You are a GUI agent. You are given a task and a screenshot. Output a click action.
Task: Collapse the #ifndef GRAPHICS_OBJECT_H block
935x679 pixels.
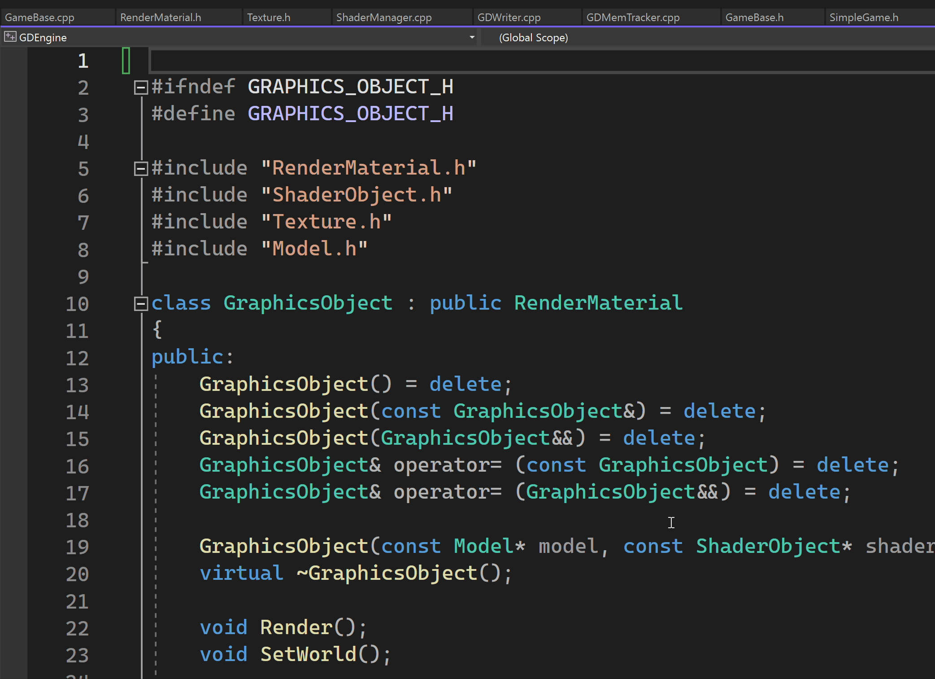[x=141, y=87]
